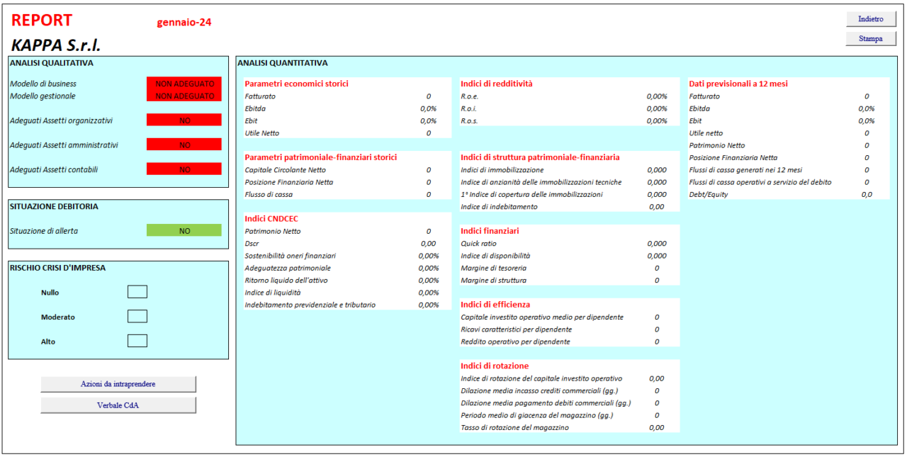Click the Indici di redditività heading
This screenshot has width=907, height=457.
[496, 84]
